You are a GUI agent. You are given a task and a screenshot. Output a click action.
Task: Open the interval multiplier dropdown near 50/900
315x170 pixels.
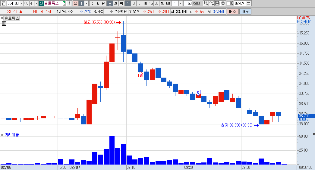(181, 3)
